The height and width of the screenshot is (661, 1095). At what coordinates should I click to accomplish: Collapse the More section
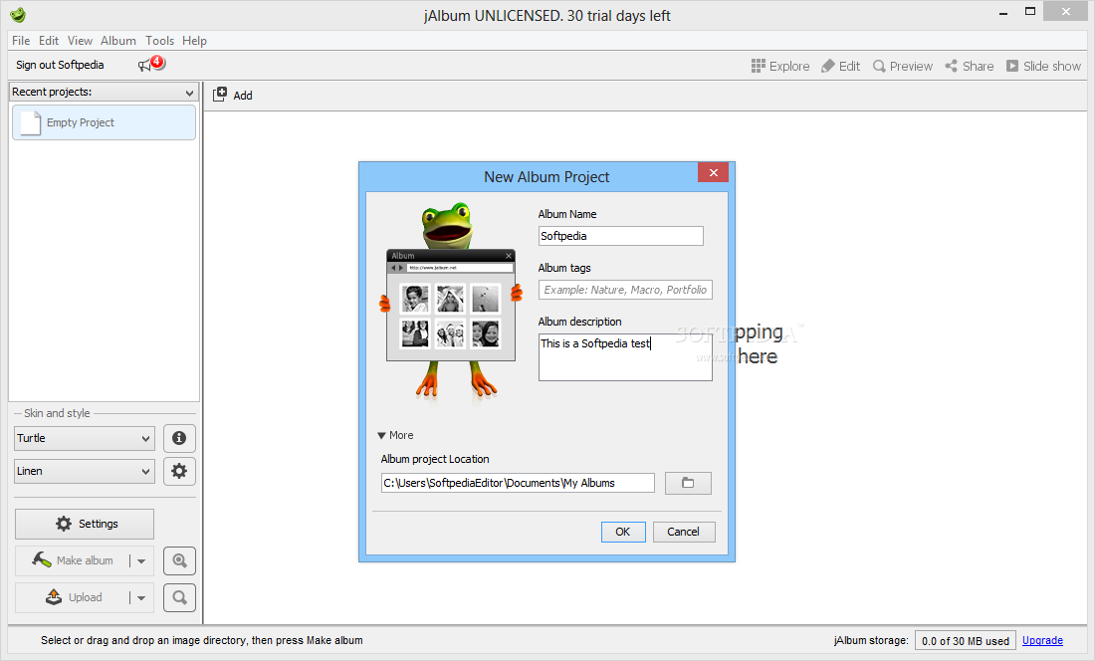pyautogui.click(x=395, y=435)
